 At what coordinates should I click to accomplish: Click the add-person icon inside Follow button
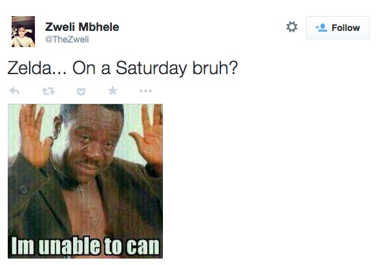click(x=321, y=28)
